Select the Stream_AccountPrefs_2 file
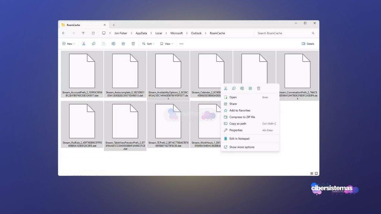Screen dimensions: 381x214 click(x=82, y=74)
